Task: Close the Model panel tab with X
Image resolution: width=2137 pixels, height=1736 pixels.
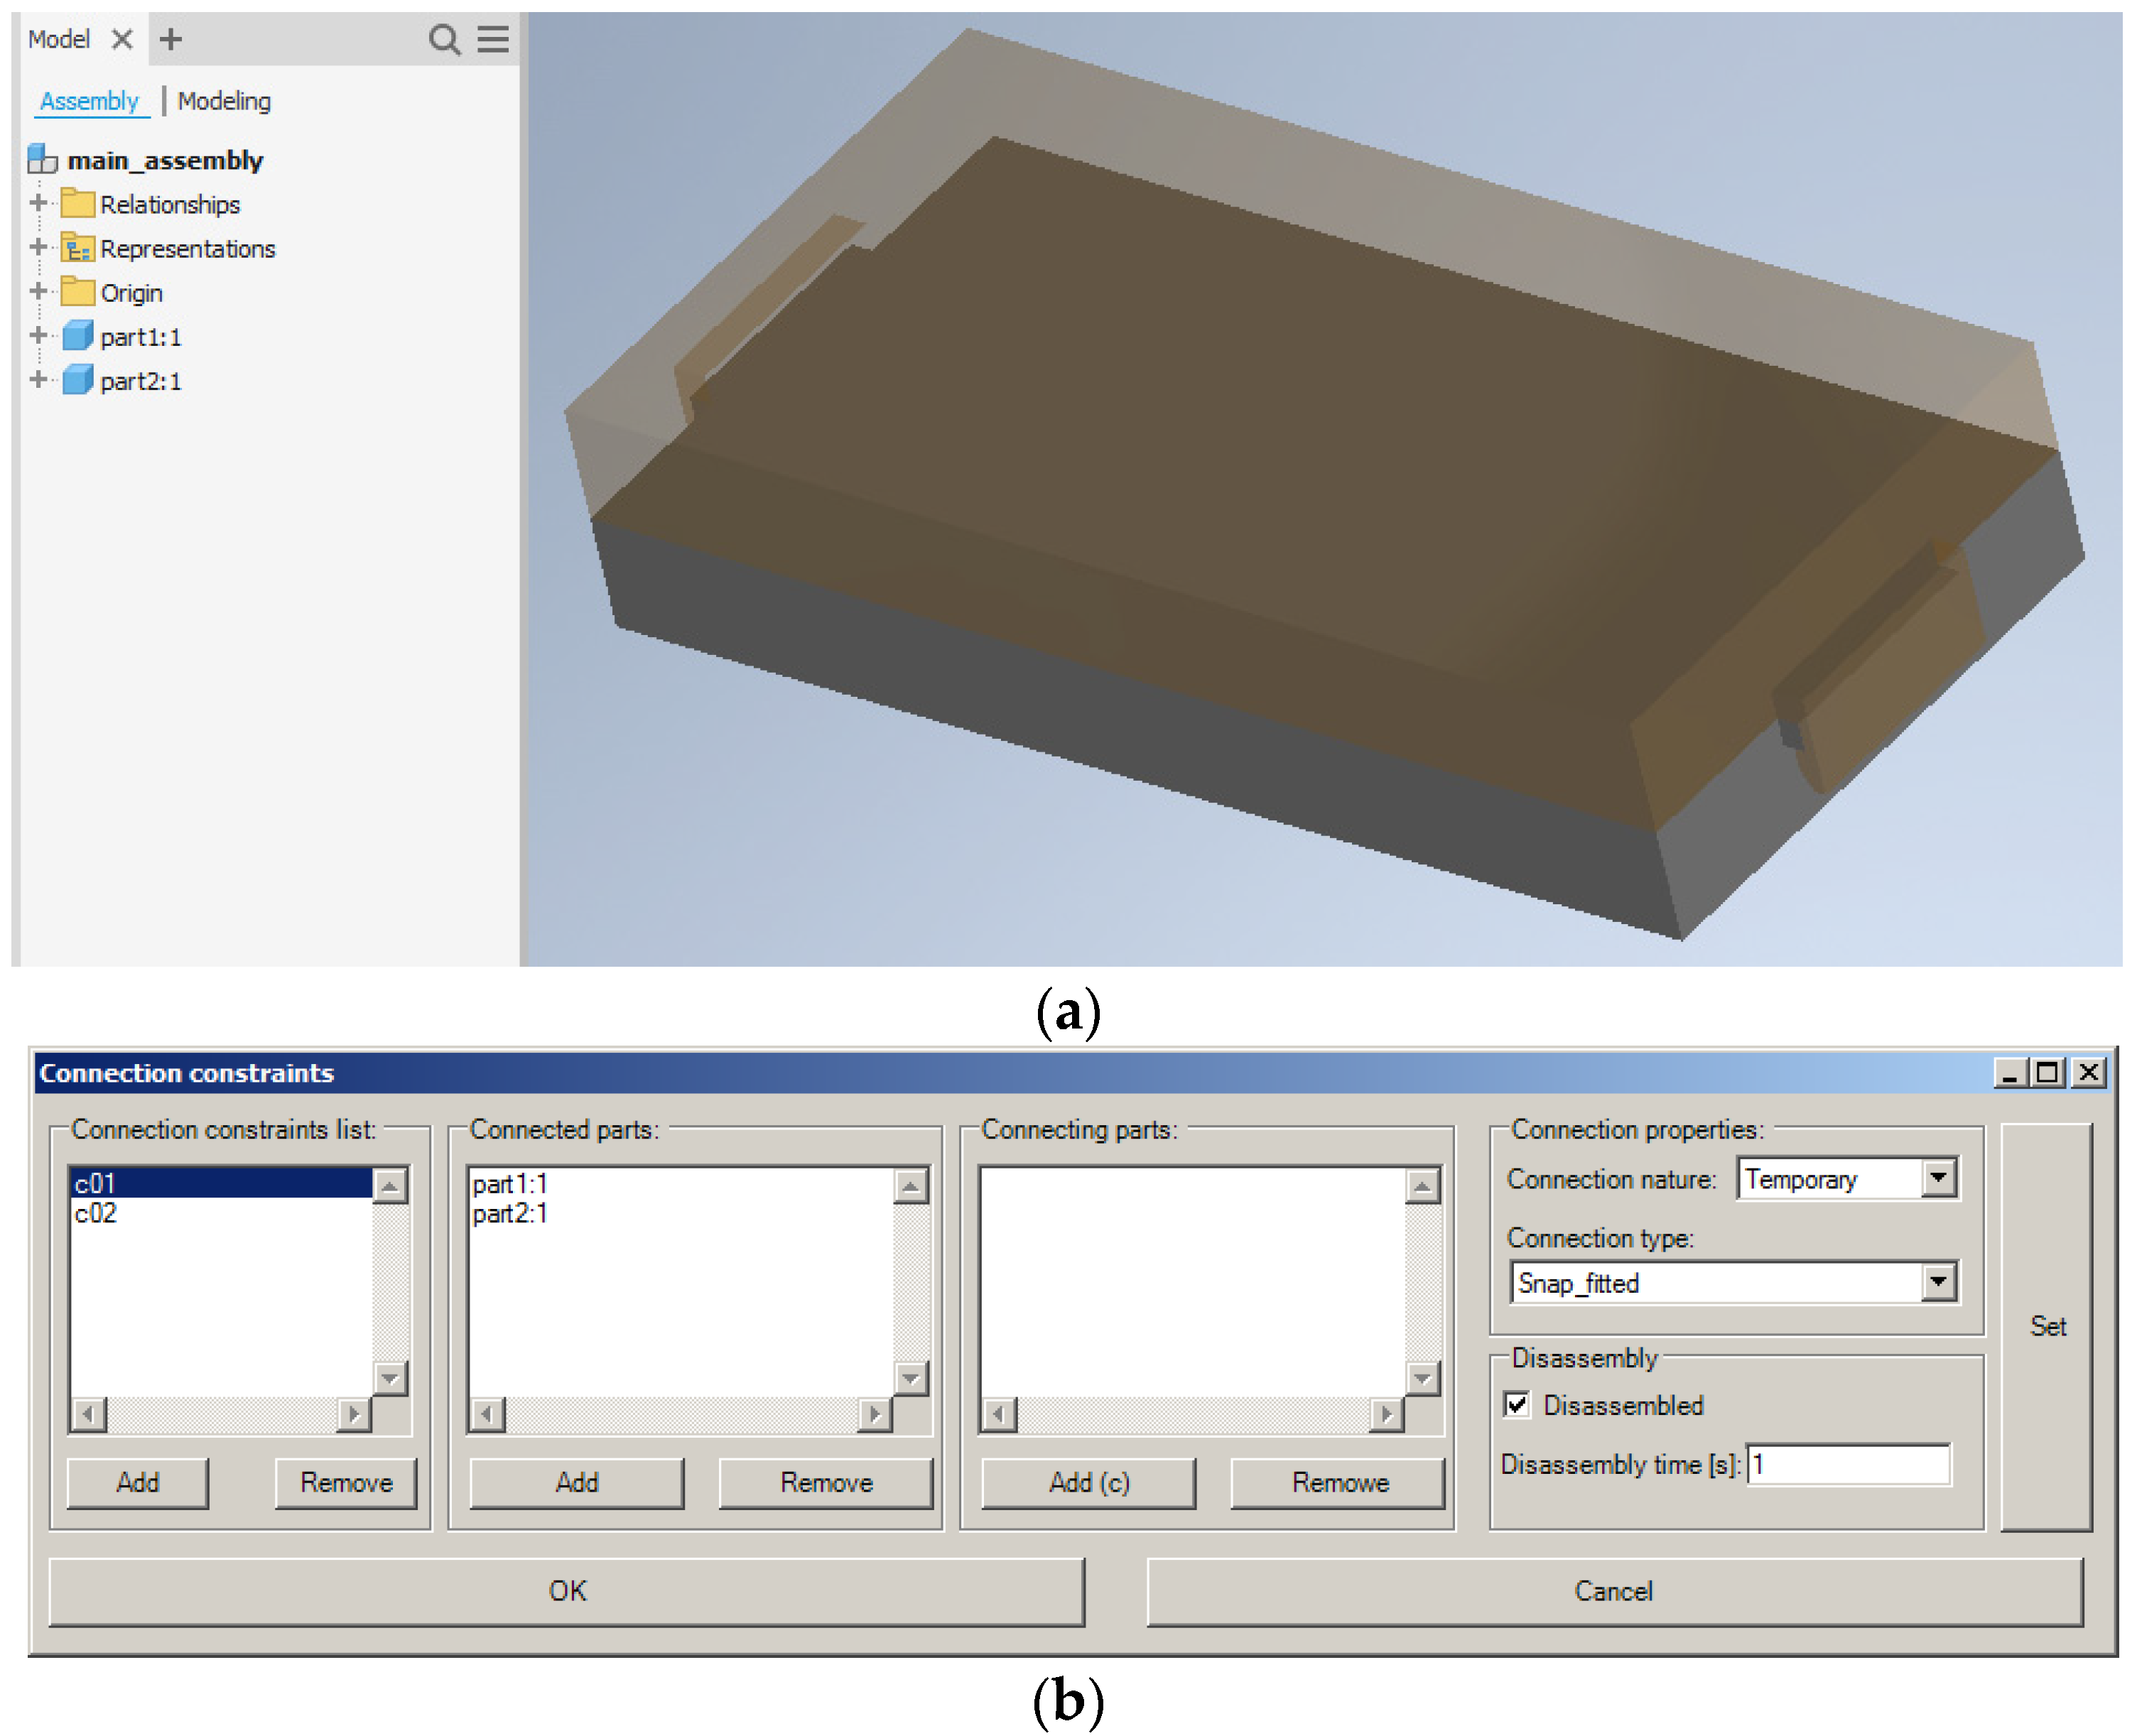Action: pyautogui.click(x=122, y=40)
